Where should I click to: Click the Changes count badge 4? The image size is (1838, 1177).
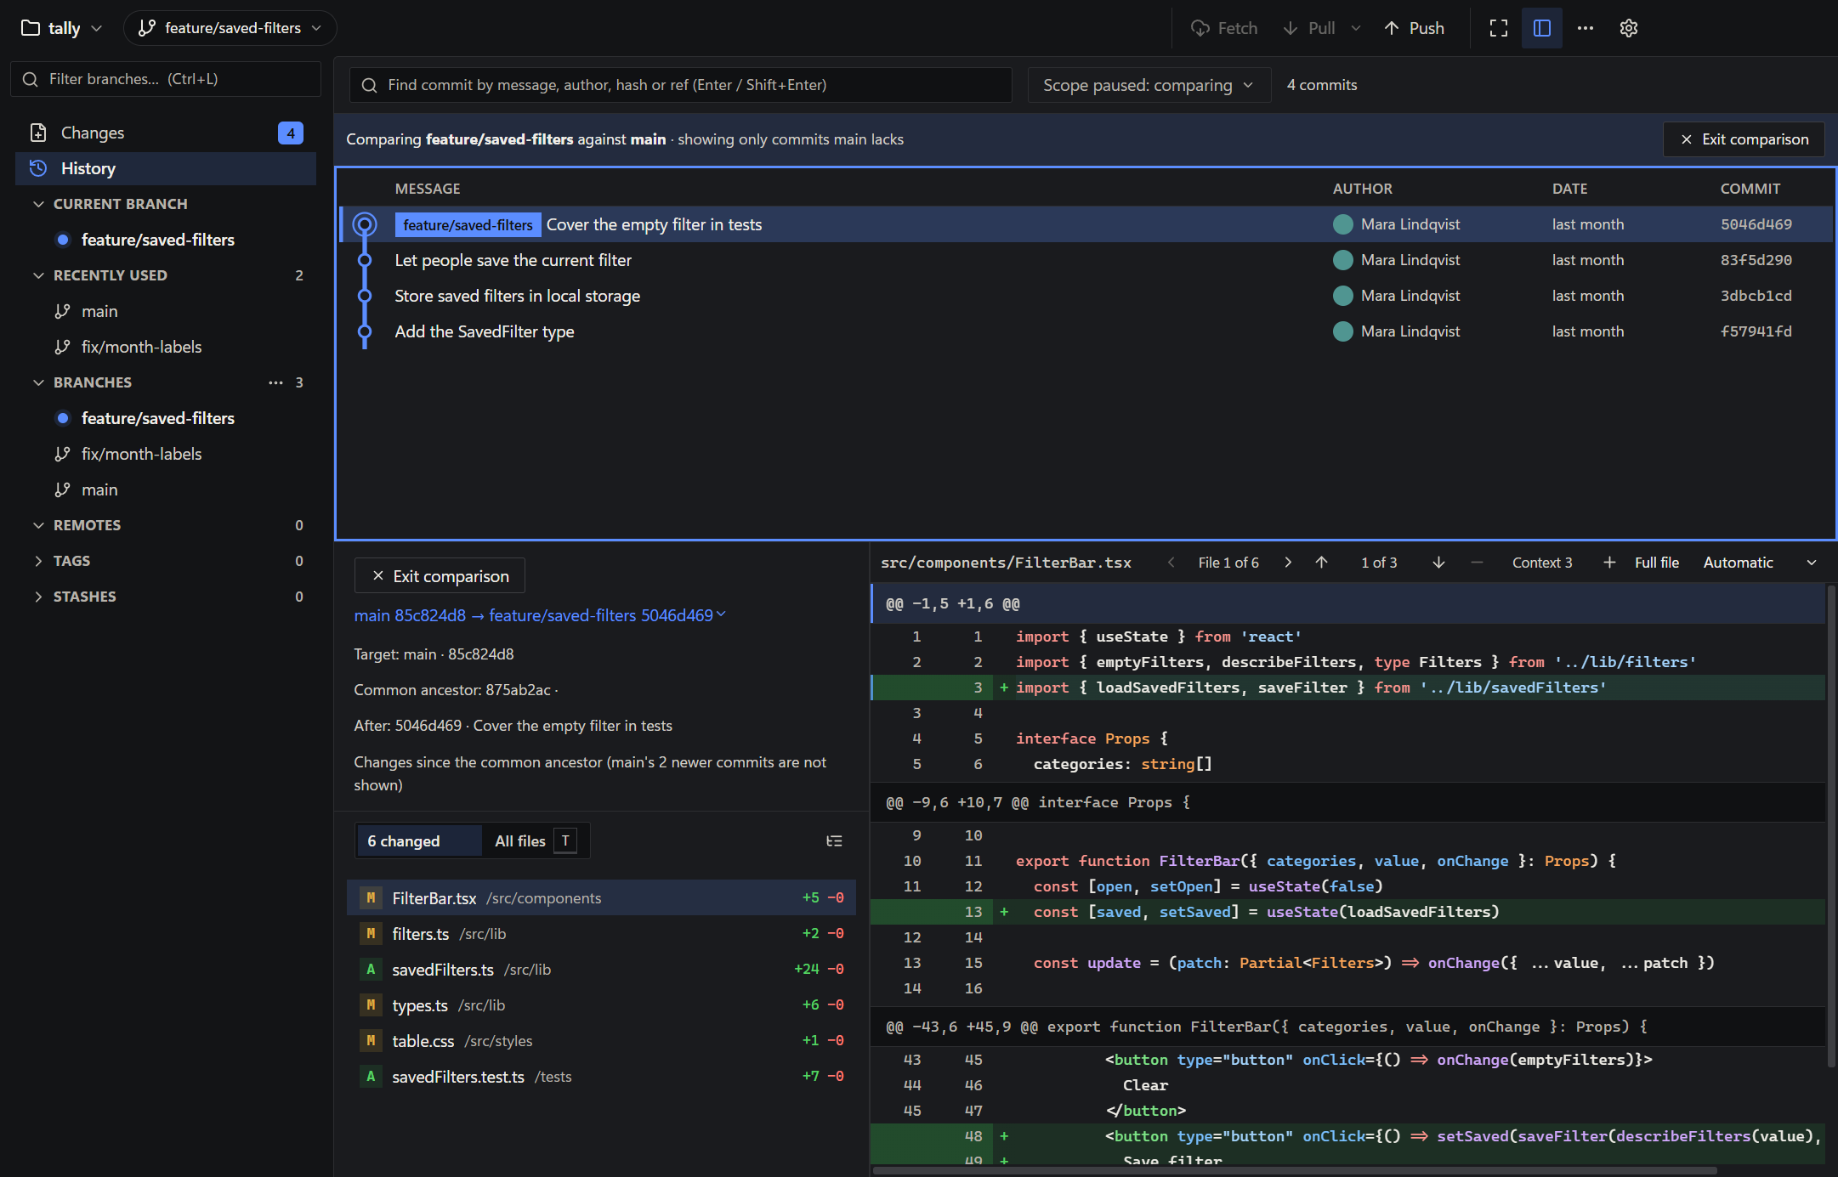click(290, 133)
